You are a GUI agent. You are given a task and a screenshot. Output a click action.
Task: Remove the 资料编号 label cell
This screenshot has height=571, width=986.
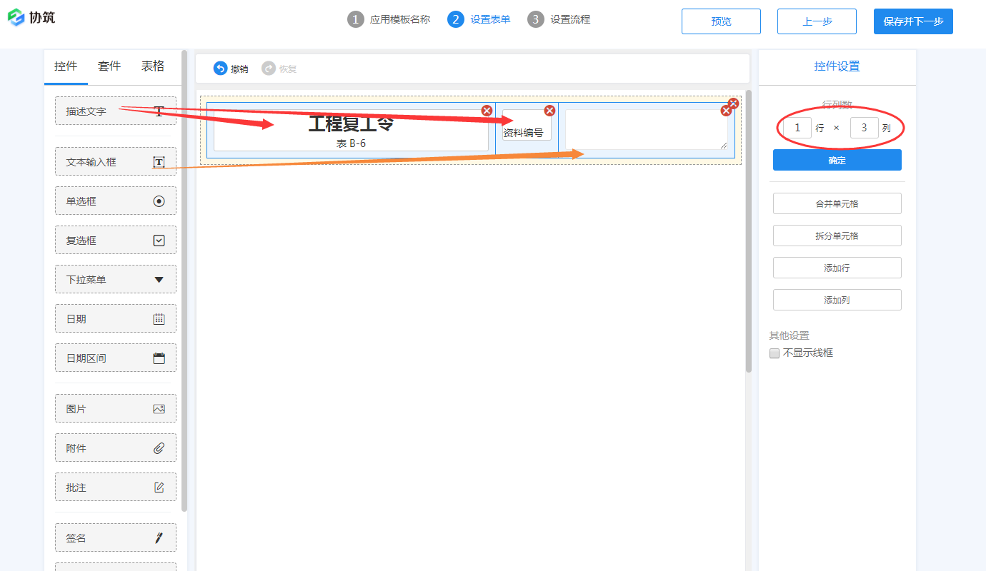click(x=549, y=111)
